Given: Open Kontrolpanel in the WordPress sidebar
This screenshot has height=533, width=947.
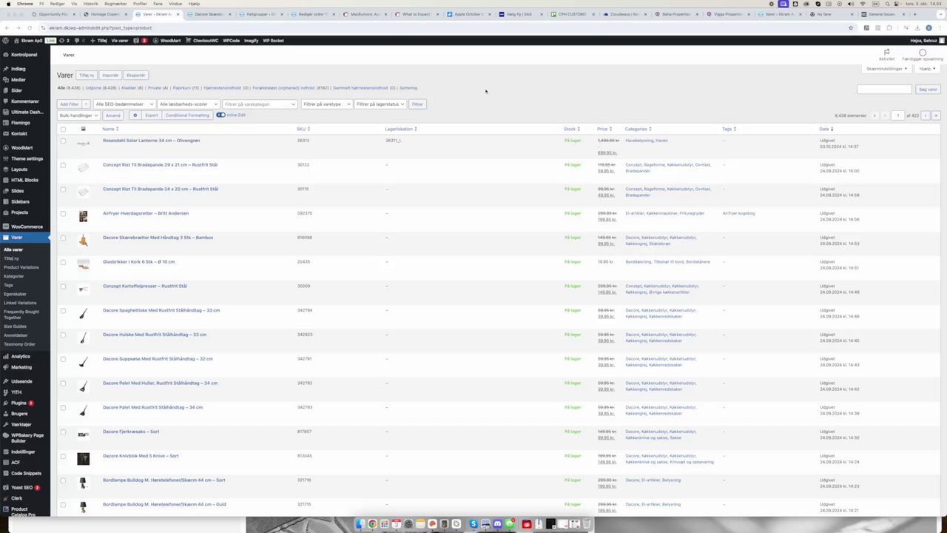Looking at the screenshot, I should [x=24, y=55].
